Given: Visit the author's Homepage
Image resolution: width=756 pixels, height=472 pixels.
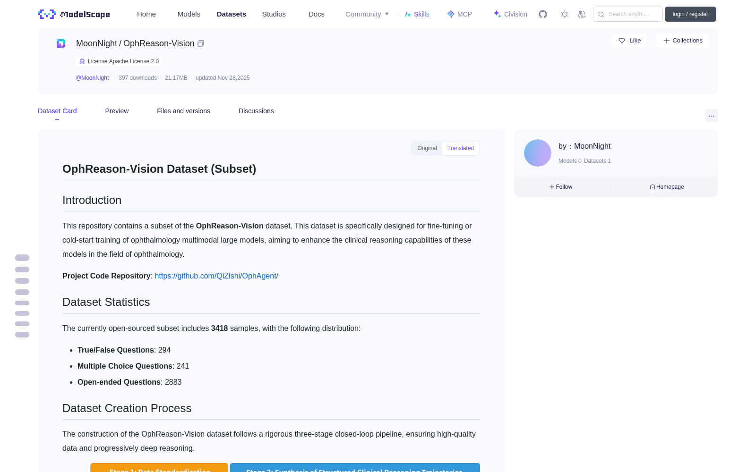Looking at the screenshot, I should (x=667, y=187).
